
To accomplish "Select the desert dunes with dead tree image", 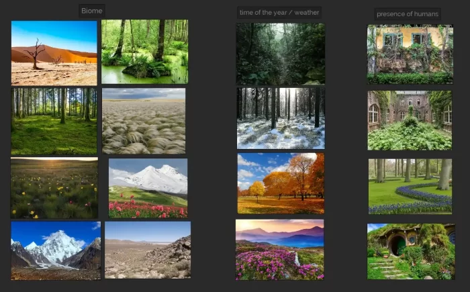I will click(x=54, y=52).
